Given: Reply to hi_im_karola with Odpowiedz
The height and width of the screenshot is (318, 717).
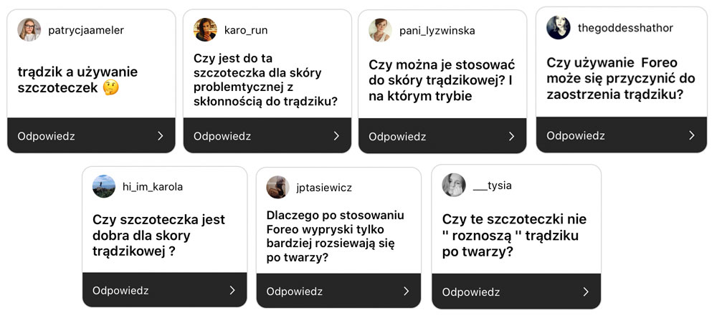Looking at the screenshot, I should click(120, 291).
